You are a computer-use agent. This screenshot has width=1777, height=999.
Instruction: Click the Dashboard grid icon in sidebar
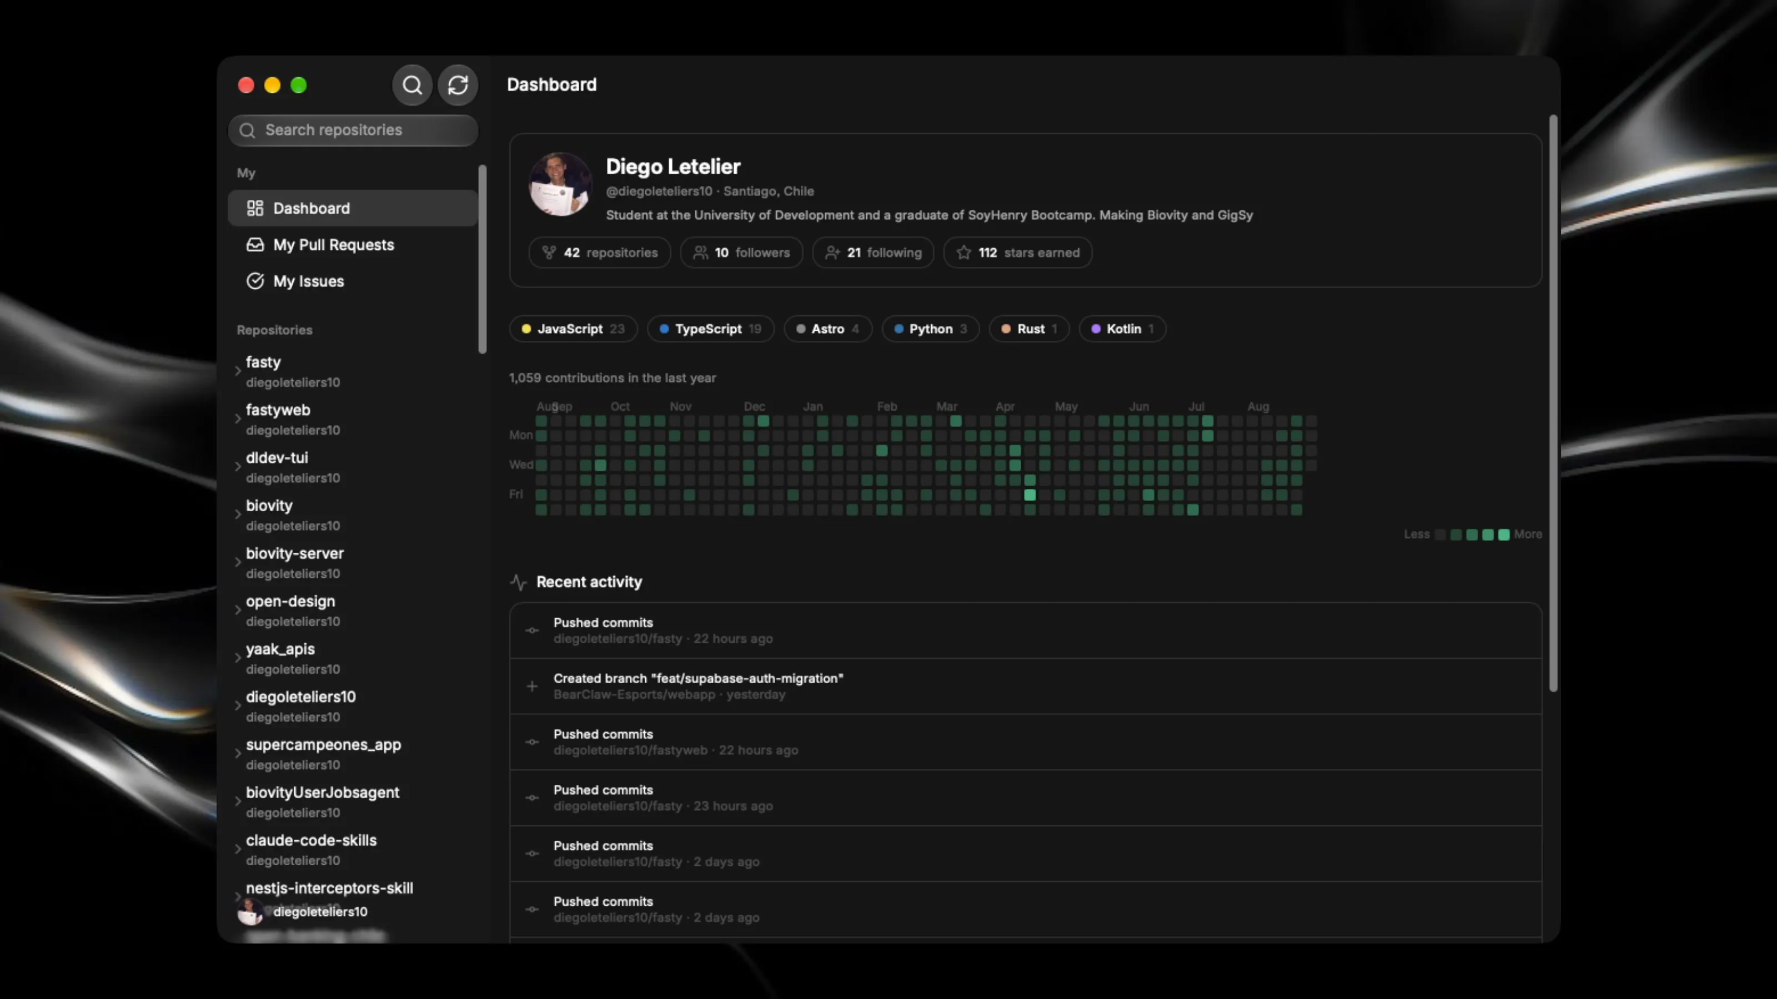(255, 208)
